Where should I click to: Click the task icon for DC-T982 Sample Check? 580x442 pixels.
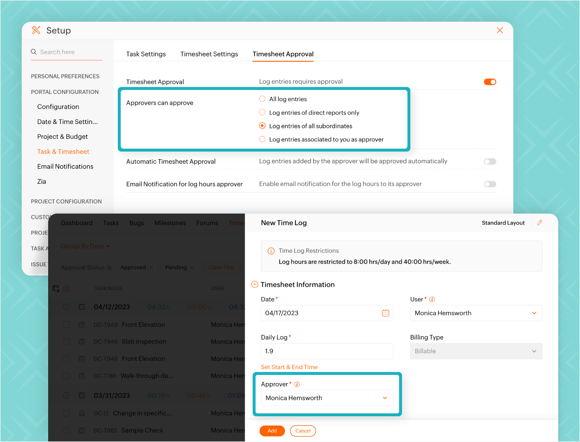tap(82, 430)
